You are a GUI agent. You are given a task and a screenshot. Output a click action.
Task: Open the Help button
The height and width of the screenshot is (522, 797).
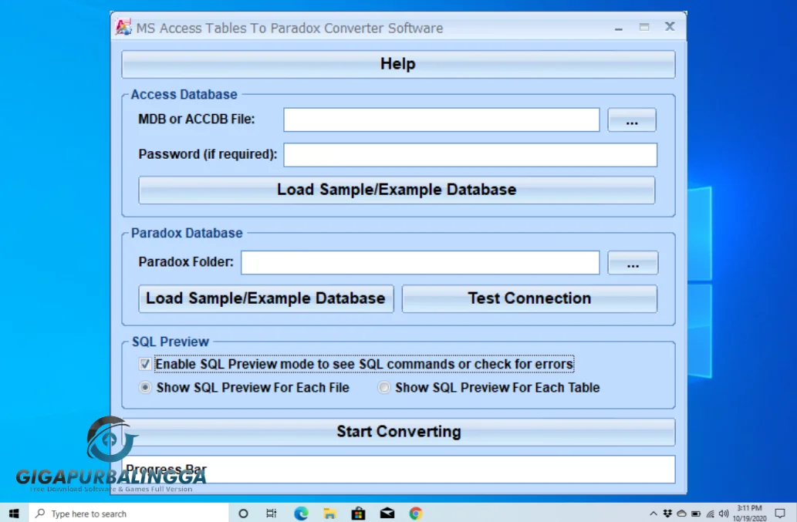point(398,64)
